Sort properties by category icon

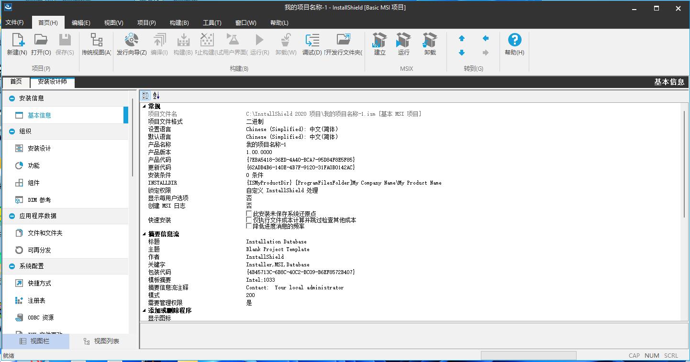(x=146, y=96)
